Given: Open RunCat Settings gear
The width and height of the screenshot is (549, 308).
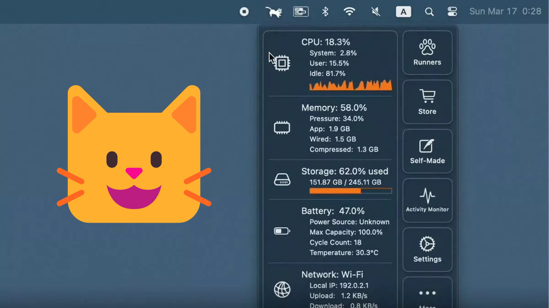Looking at the screenshot, I should (427, 250).
